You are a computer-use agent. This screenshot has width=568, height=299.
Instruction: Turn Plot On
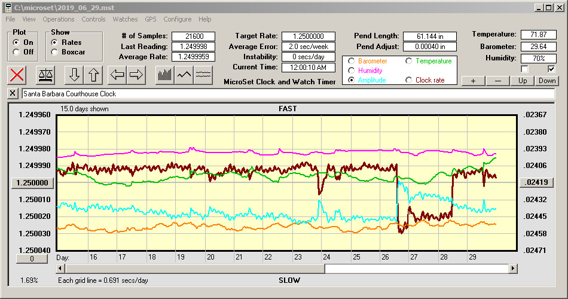pos(16,42)
